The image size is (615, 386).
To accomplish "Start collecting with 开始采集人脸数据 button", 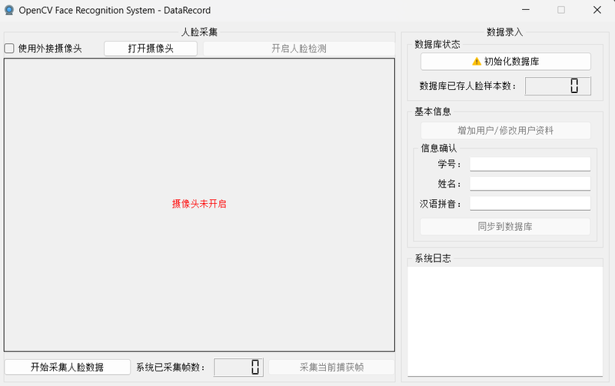I will 68,368.
